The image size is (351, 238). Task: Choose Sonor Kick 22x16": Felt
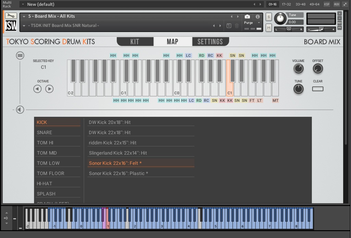[x=141, y=163]
